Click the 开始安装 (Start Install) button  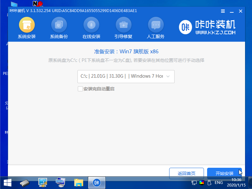point(224,173)
